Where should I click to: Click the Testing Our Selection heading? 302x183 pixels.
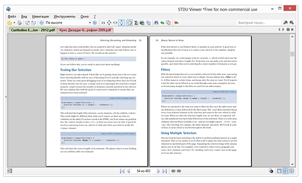75,70
